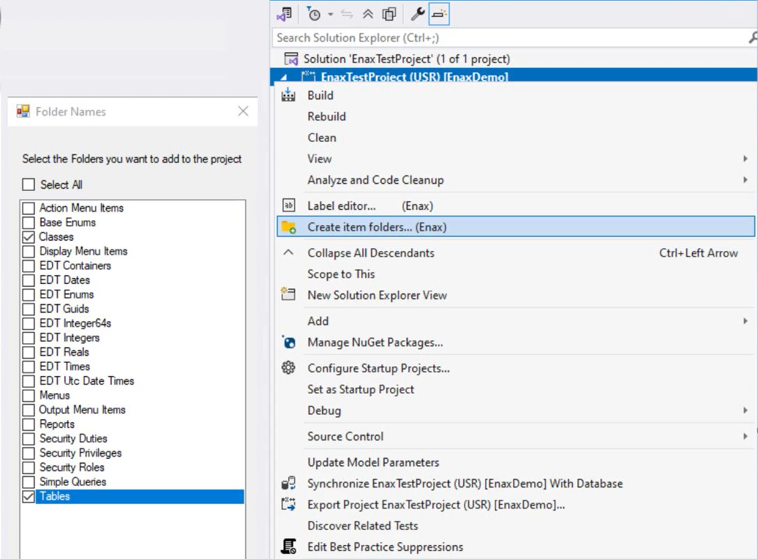758x559 pixels.
Task: Close the Folder Names dialog
Action: pos(243,111)
